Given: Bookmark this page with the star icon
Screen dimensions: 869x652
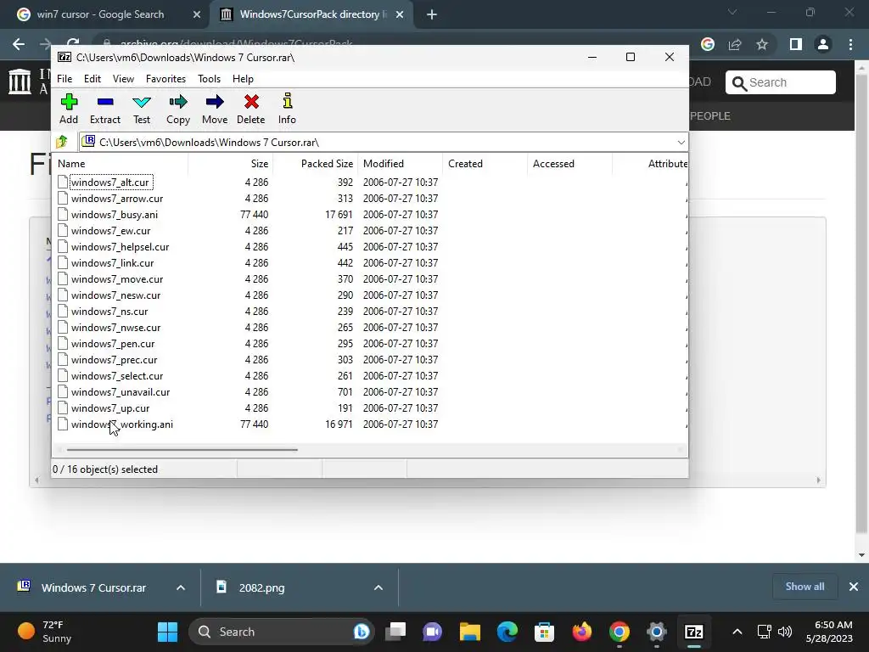Looking at the screenshot, I should click(x=762, y=44).
